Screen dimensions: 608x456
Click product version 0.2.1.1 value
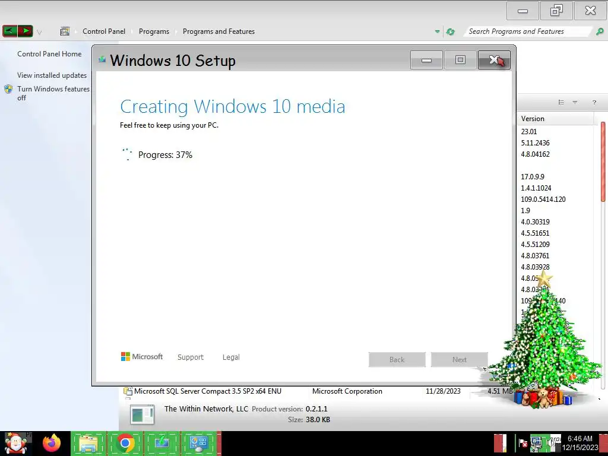point(316,408)
